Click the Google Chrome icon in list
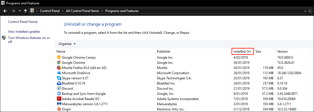The width and height of the screenshot is (314, 112). pos(59,63)
